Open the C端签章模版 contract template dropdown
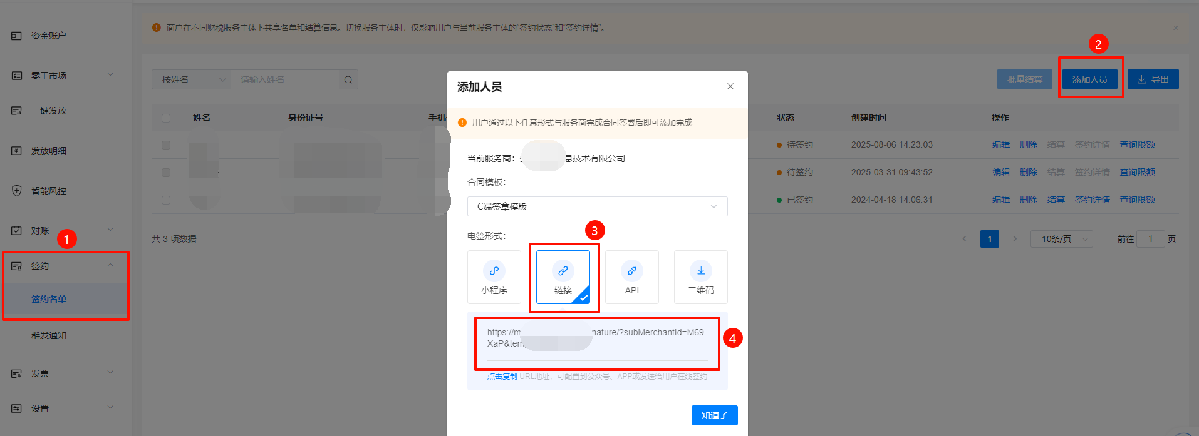 click(596, 206)
